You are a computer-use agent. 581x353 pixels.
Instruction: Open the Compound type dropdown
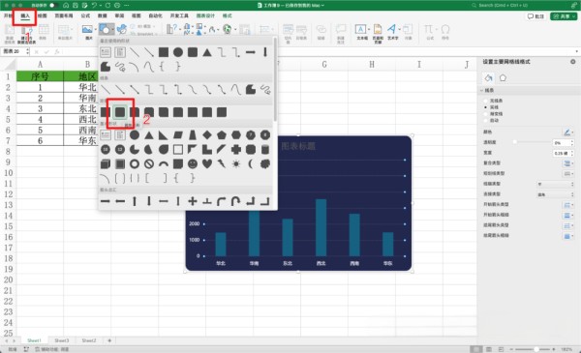click(568, 163)
